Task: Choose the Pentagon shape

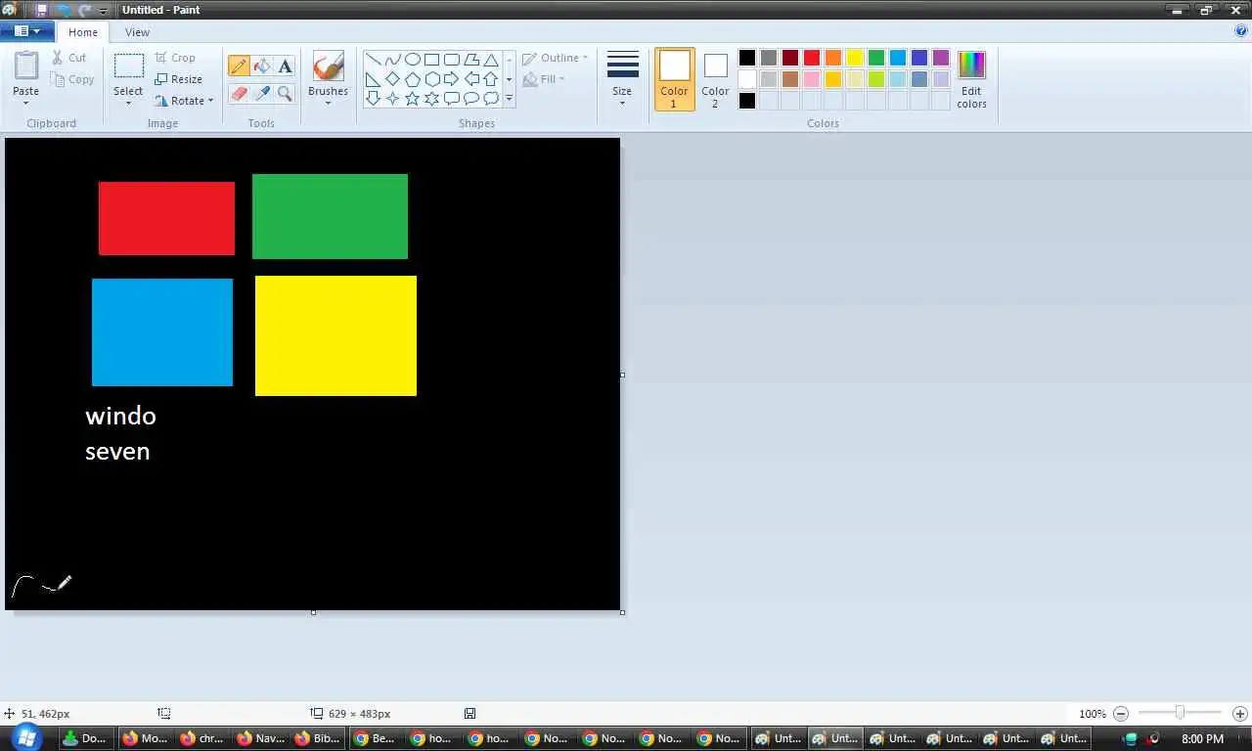Action: coord(412,79)
